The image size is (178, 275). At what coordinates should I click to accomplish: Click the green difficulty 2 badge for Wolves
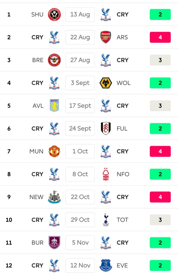click(x=160, y=83)
